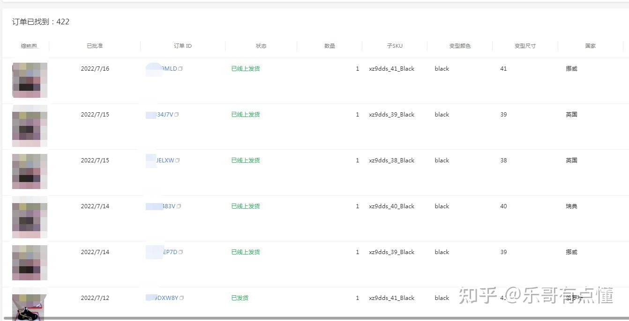Click 已线上发货 status on the 瑞典 order
Viewport: 629px width, 321px height.
click(245, 206)
